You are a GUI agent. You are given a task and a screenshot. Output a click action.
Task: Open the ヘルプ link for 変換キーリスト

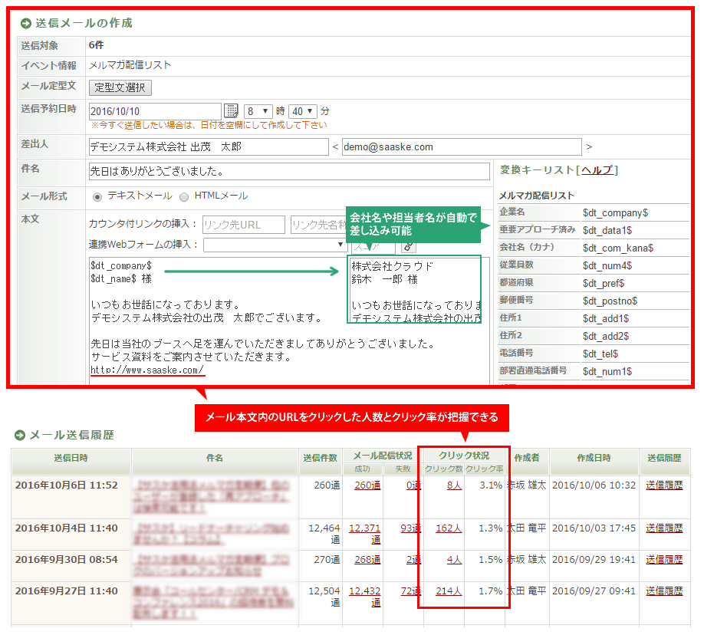tap(597, 170)
